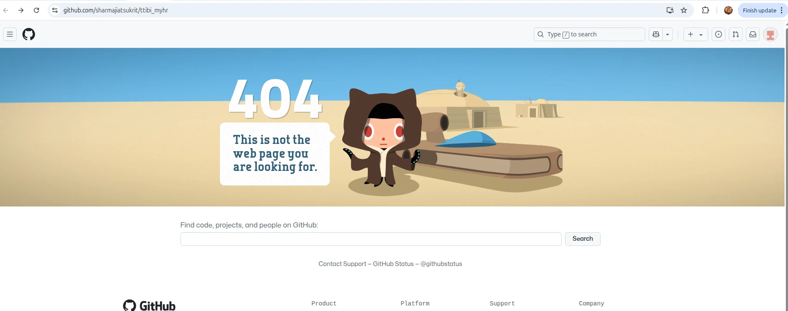Open Issues icon in header
The height and width of the screenshot is (311, 788).
tap(719, 34)
